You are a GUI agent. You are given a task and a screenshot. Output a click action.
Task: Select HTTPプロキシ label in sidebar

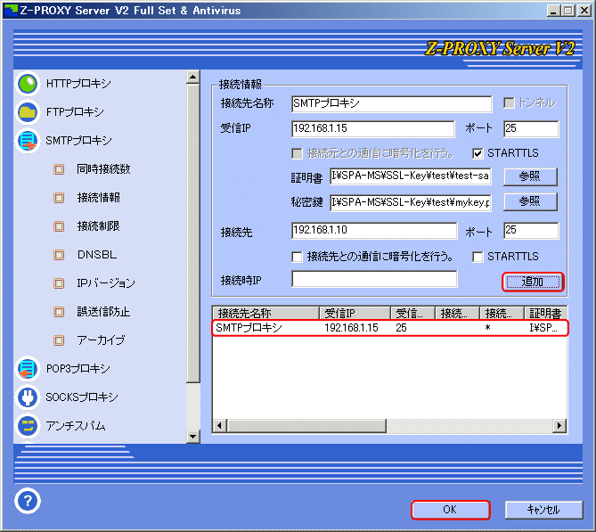pyautogui.click(x=78, y=83)
